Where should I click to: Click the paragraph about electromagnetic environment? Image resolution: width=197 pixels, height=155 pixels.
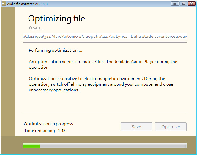[101, 84]
